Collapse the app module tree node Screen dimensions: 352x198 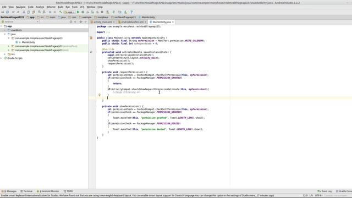coord(1,26)
